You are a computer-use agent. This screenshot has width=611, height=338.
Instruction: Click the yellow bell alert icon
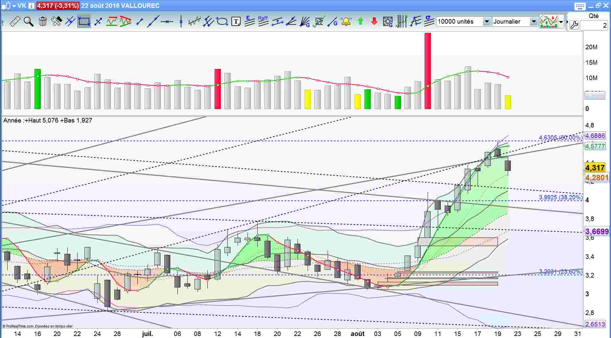(x=346, y=22)
